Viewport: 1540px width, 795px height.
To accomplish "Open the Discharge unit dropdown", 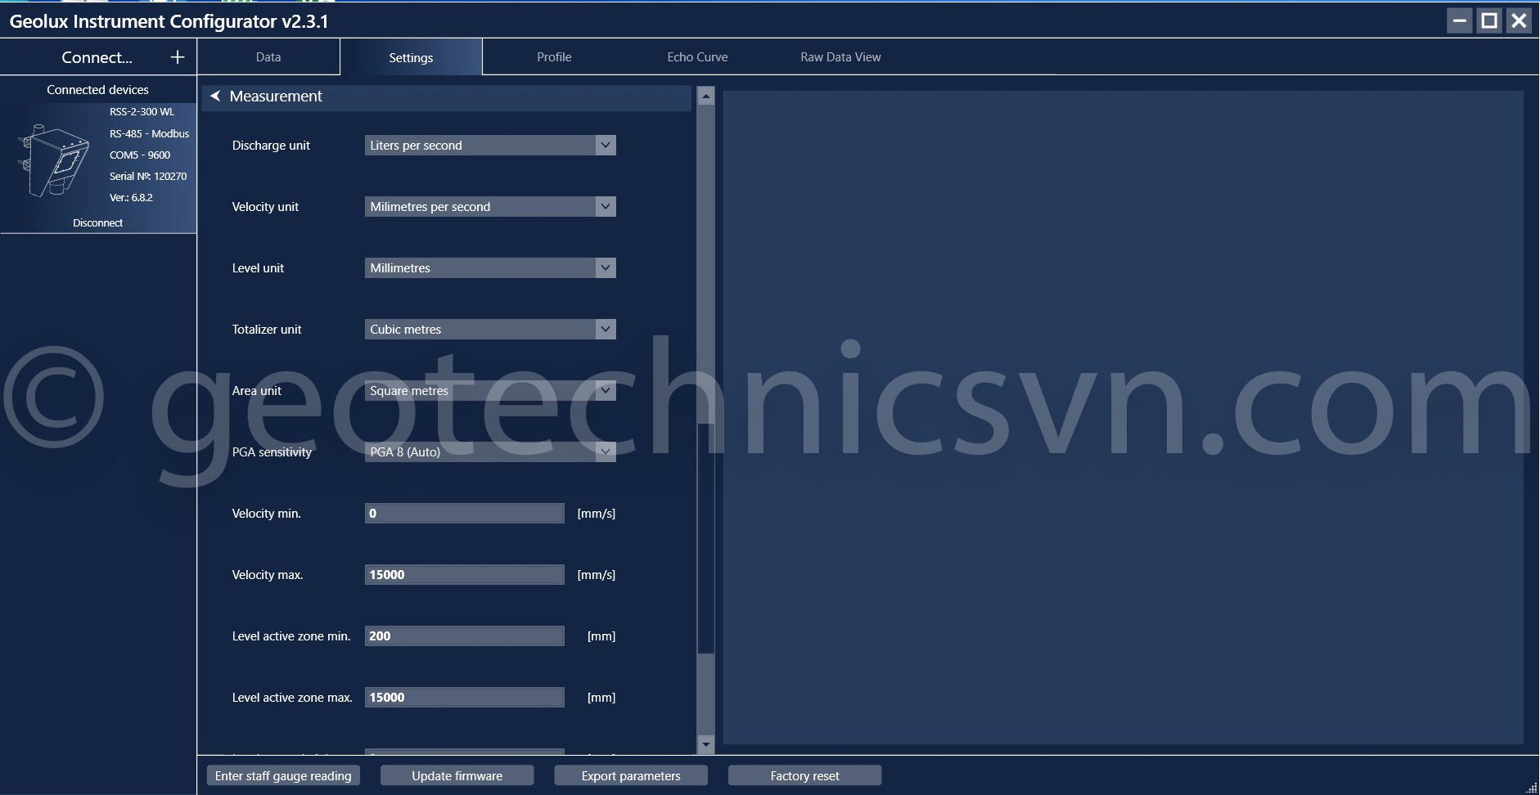I will coord(605,146).
